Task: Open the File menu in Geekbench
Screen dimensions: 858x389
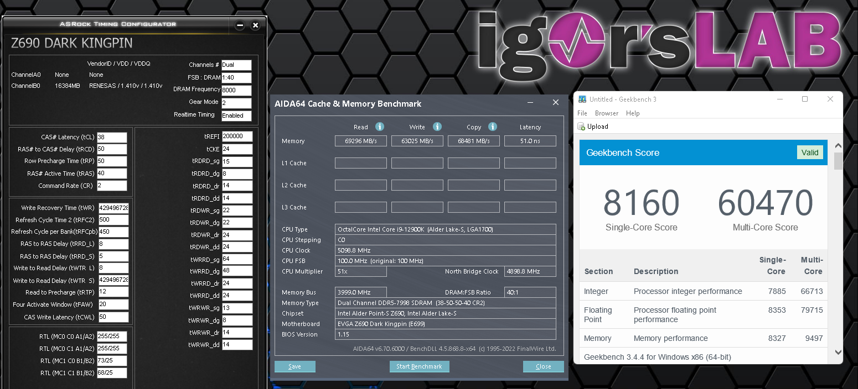Action: click(x=582, y=113)
